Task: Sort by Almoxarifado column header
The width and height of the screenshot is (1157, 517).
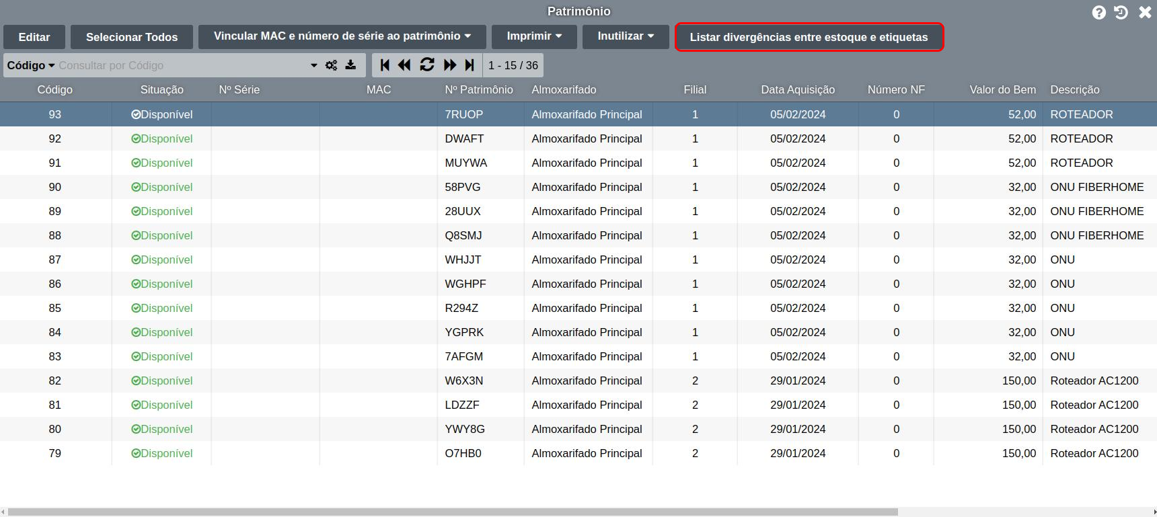Action: (564, 89)
